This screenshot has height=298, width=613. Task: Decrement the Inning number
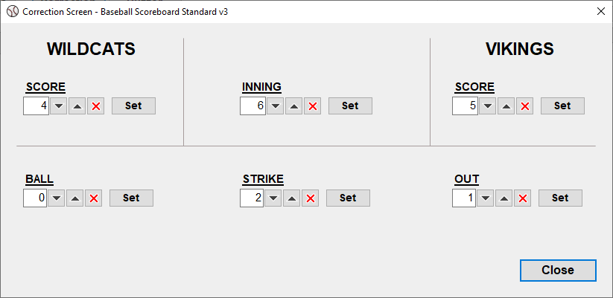[x=276, y=106]
